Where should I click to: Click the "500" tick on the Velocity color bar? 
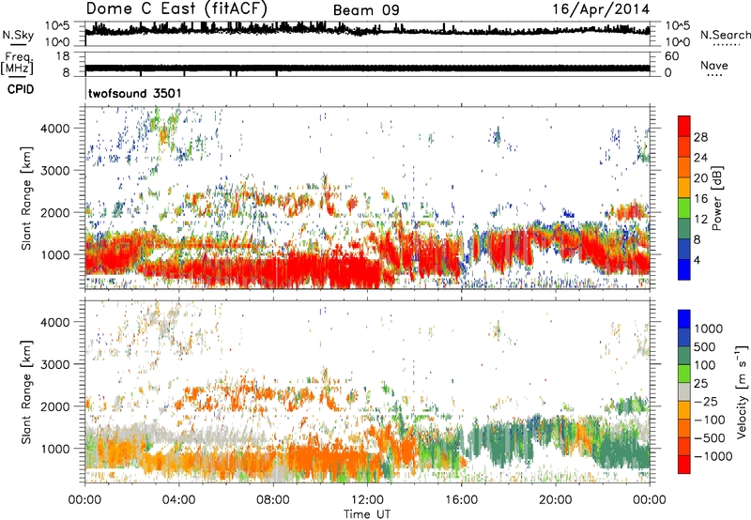point(705,346)
